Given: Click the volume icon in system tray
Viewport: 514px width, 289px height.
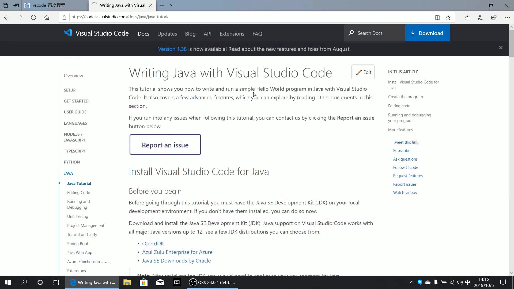Looking at the screenshot, I should (x=460, y=282).
